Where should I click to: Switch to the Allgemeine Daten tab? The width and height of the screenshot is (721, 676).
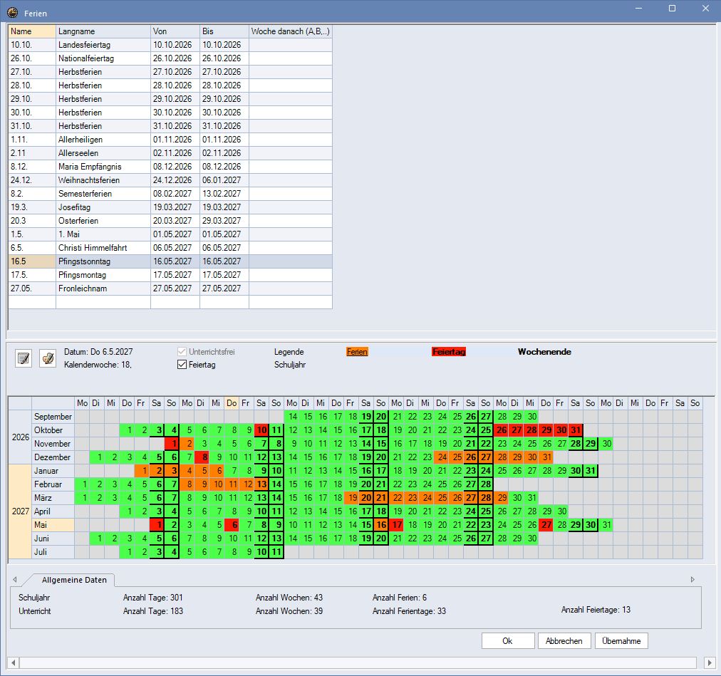pos(74,580)
